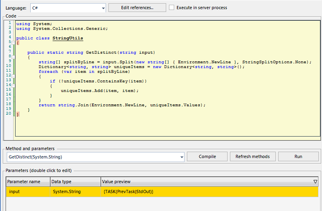Click the {TASK(PrevTask|StdOut)} value cell

coord(128,192)
